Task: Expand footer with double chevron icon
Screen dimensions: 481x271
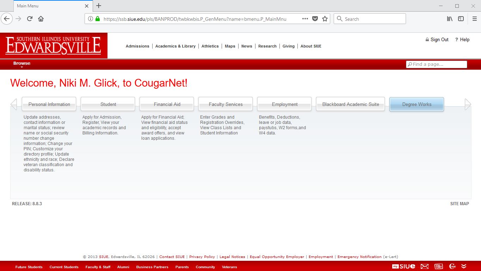Action: tap(464, 266)
